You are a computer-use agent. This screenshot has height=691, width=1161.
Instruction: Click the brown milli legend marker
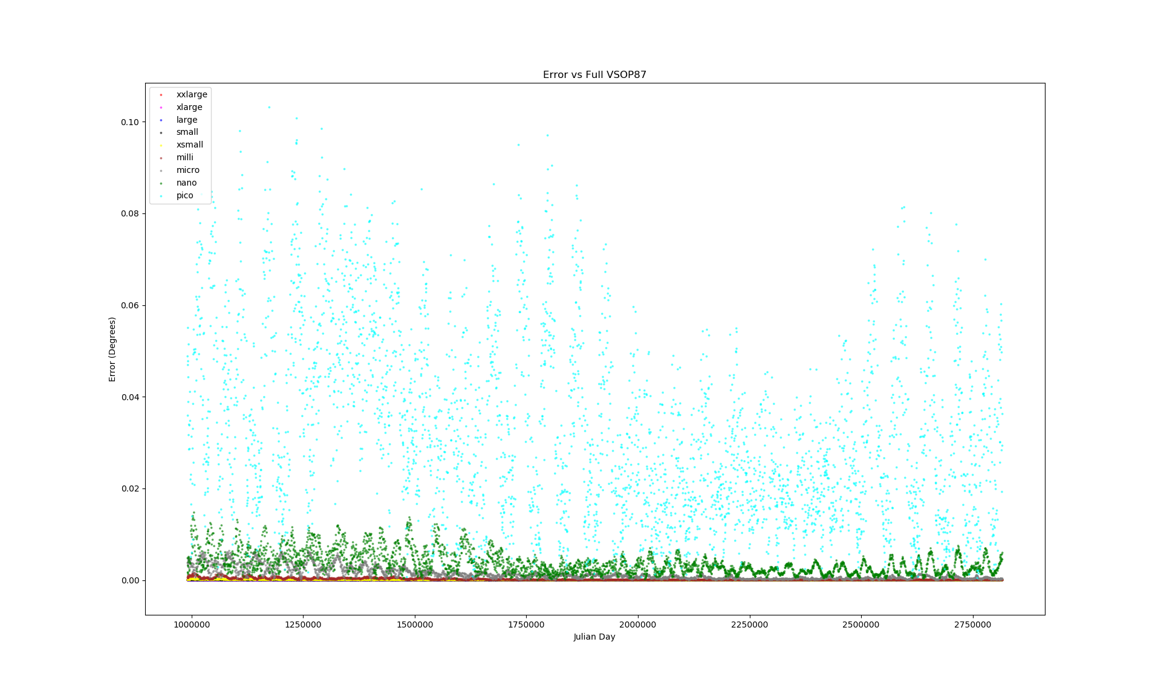[161, 158]
